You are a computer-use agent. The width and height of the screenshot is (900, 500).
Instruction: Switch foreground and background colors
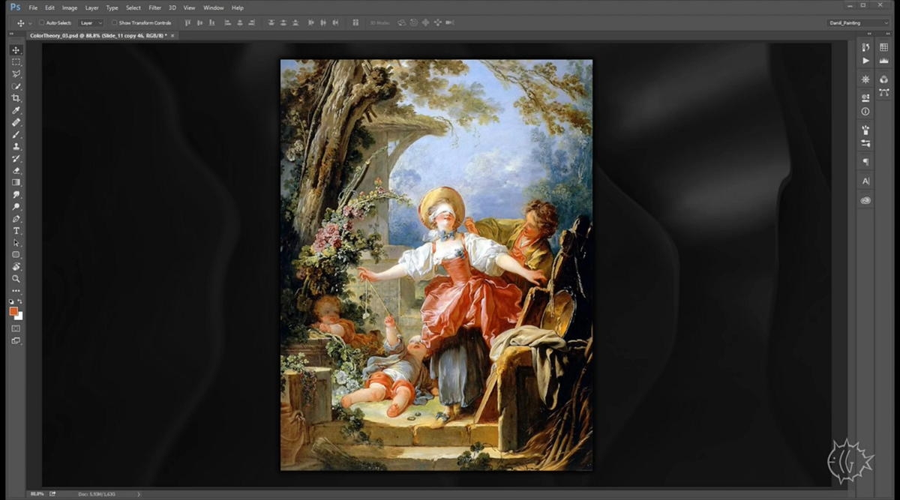pos(20,301)
